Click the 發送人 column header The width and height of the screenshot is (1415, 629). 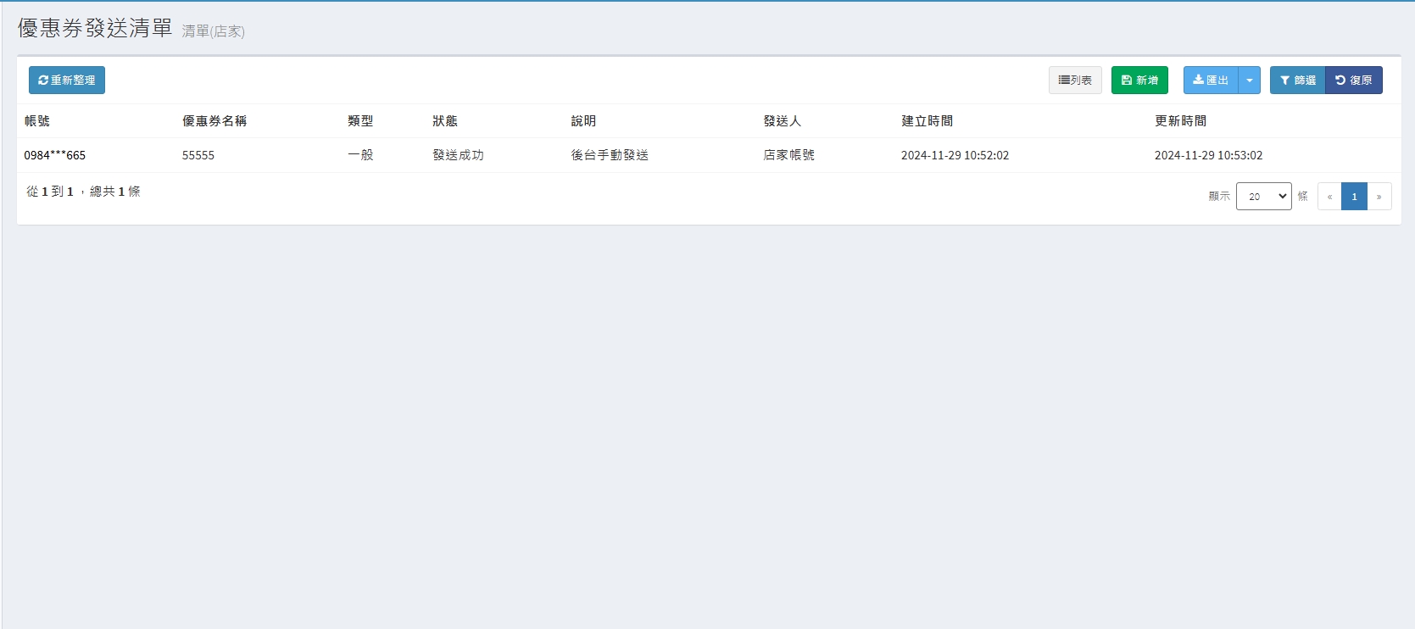coord(782,121)
